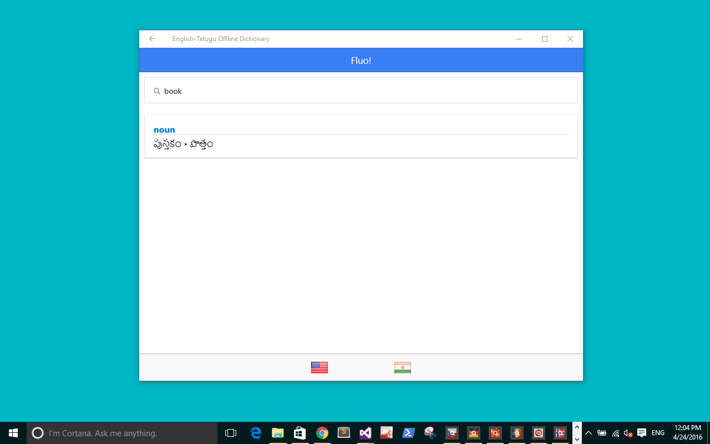The height and width of the screenshot is (444, 710).
Task: Click the taskbar scroll down arrow
Action: (577, 438)
